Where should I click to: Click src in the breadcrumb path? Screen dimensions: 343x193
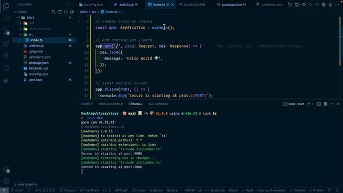(94, 12)
